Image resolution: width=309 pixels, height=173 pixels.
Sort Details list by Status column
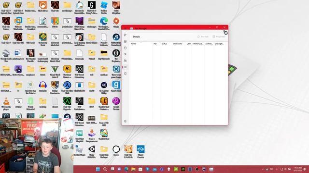[166, 44]
